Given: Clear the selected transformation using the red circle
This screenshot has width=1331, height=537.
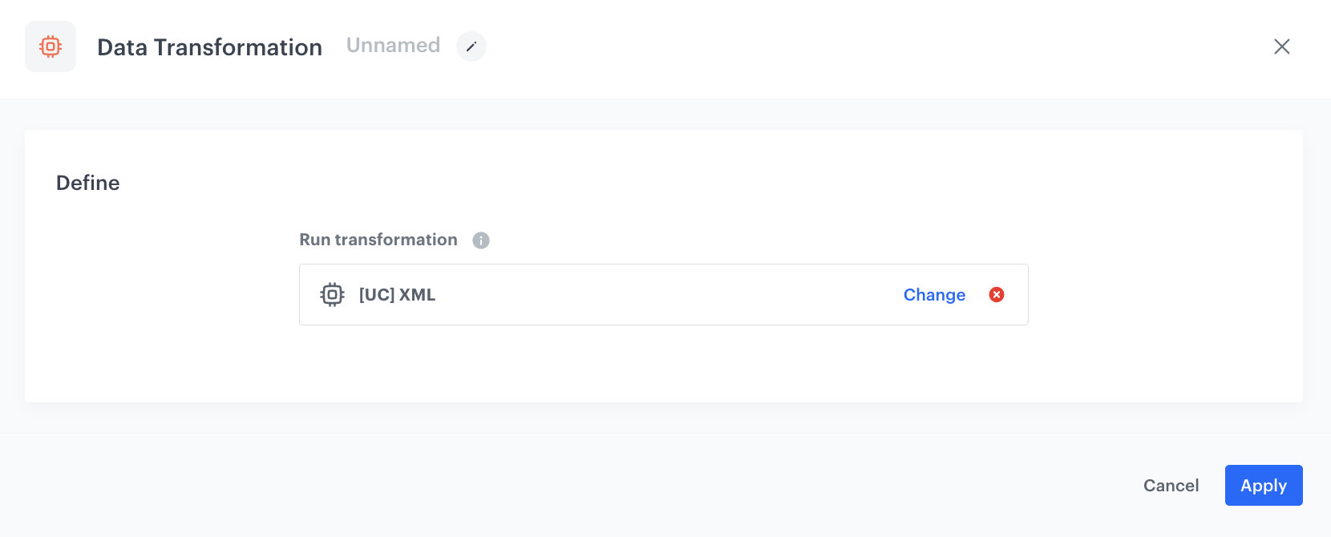Looking at the screenshot, I should 996,294.
